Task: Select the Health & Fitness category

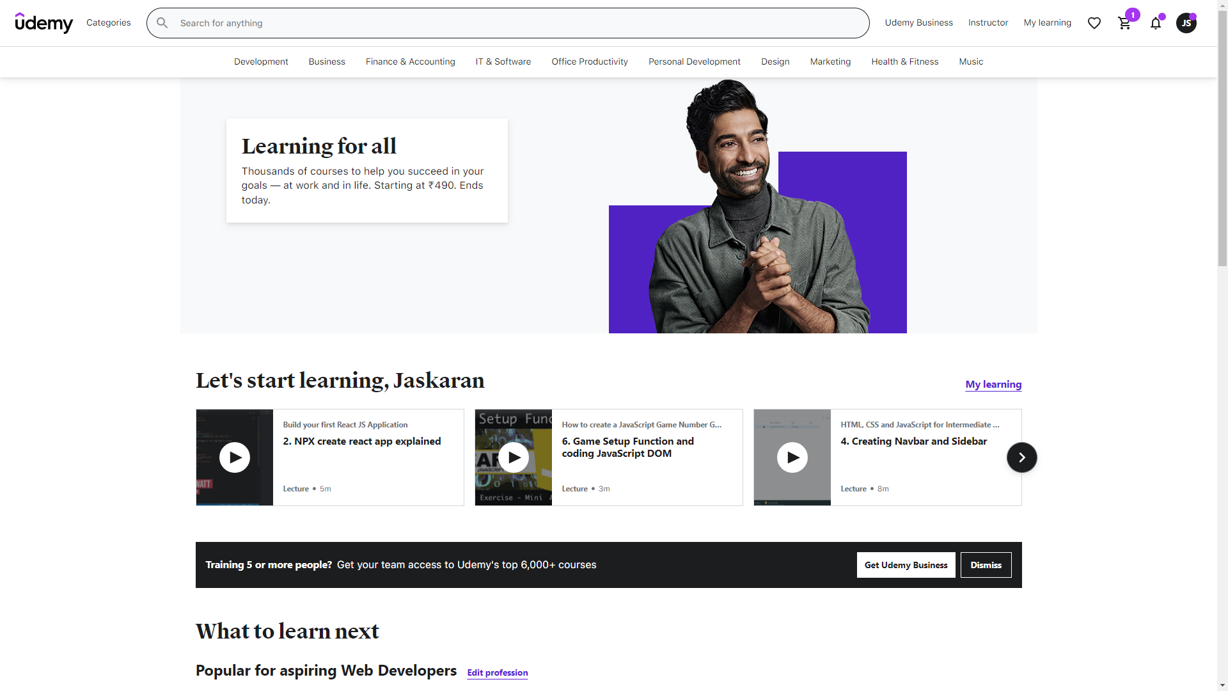Action: [904, 61]
